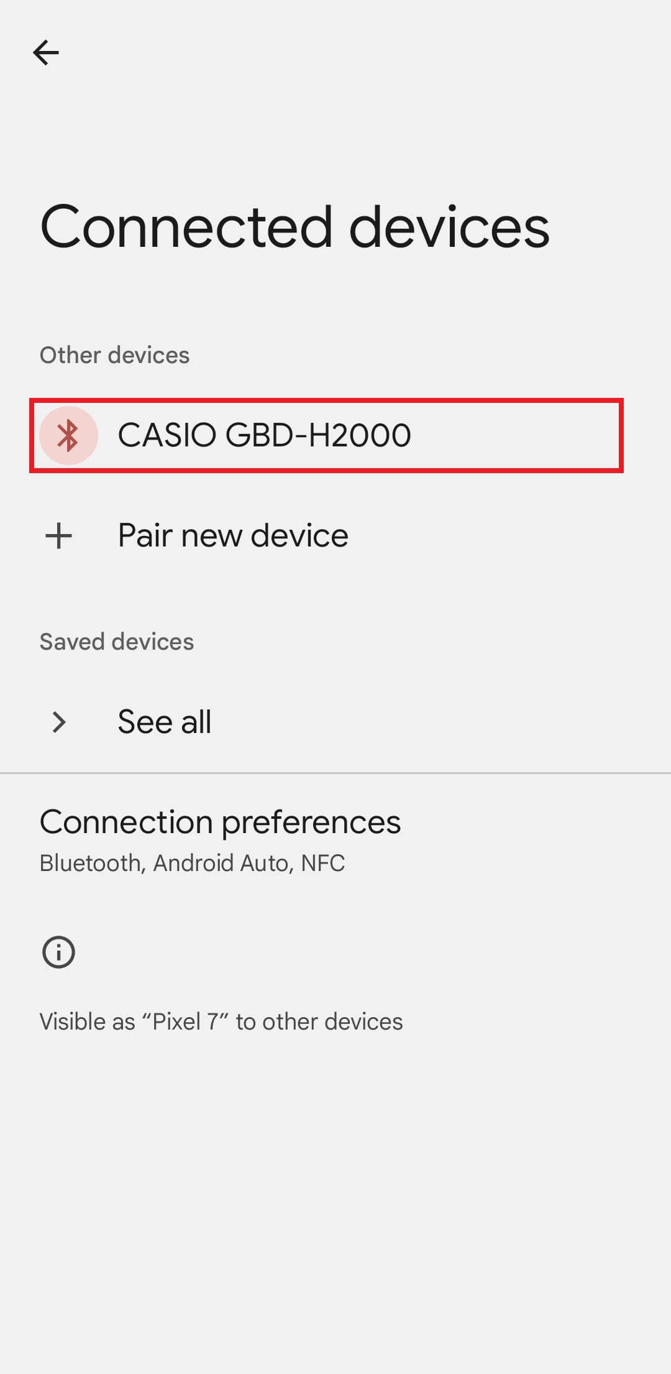This screenshot has height=1374, width=671.
Task: Open the CASIO GBD-H2000 device name
Action: tap(264, 435)
